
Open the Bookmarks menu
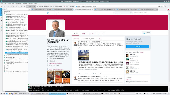[x=18, y=3]
